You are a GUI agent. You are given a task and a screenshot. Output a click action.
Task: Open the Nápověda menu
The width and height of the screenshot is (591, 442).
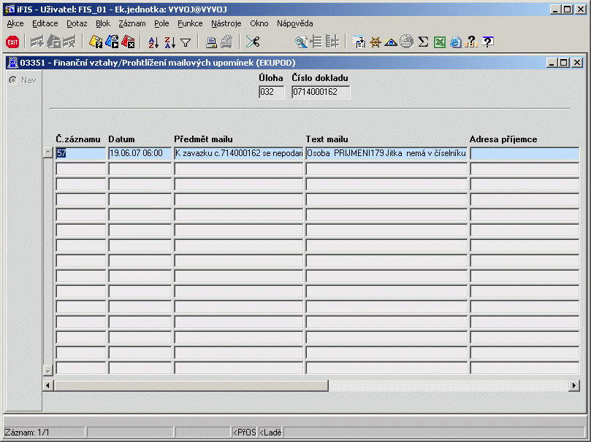pyautogui.click(x=294, y=23)
